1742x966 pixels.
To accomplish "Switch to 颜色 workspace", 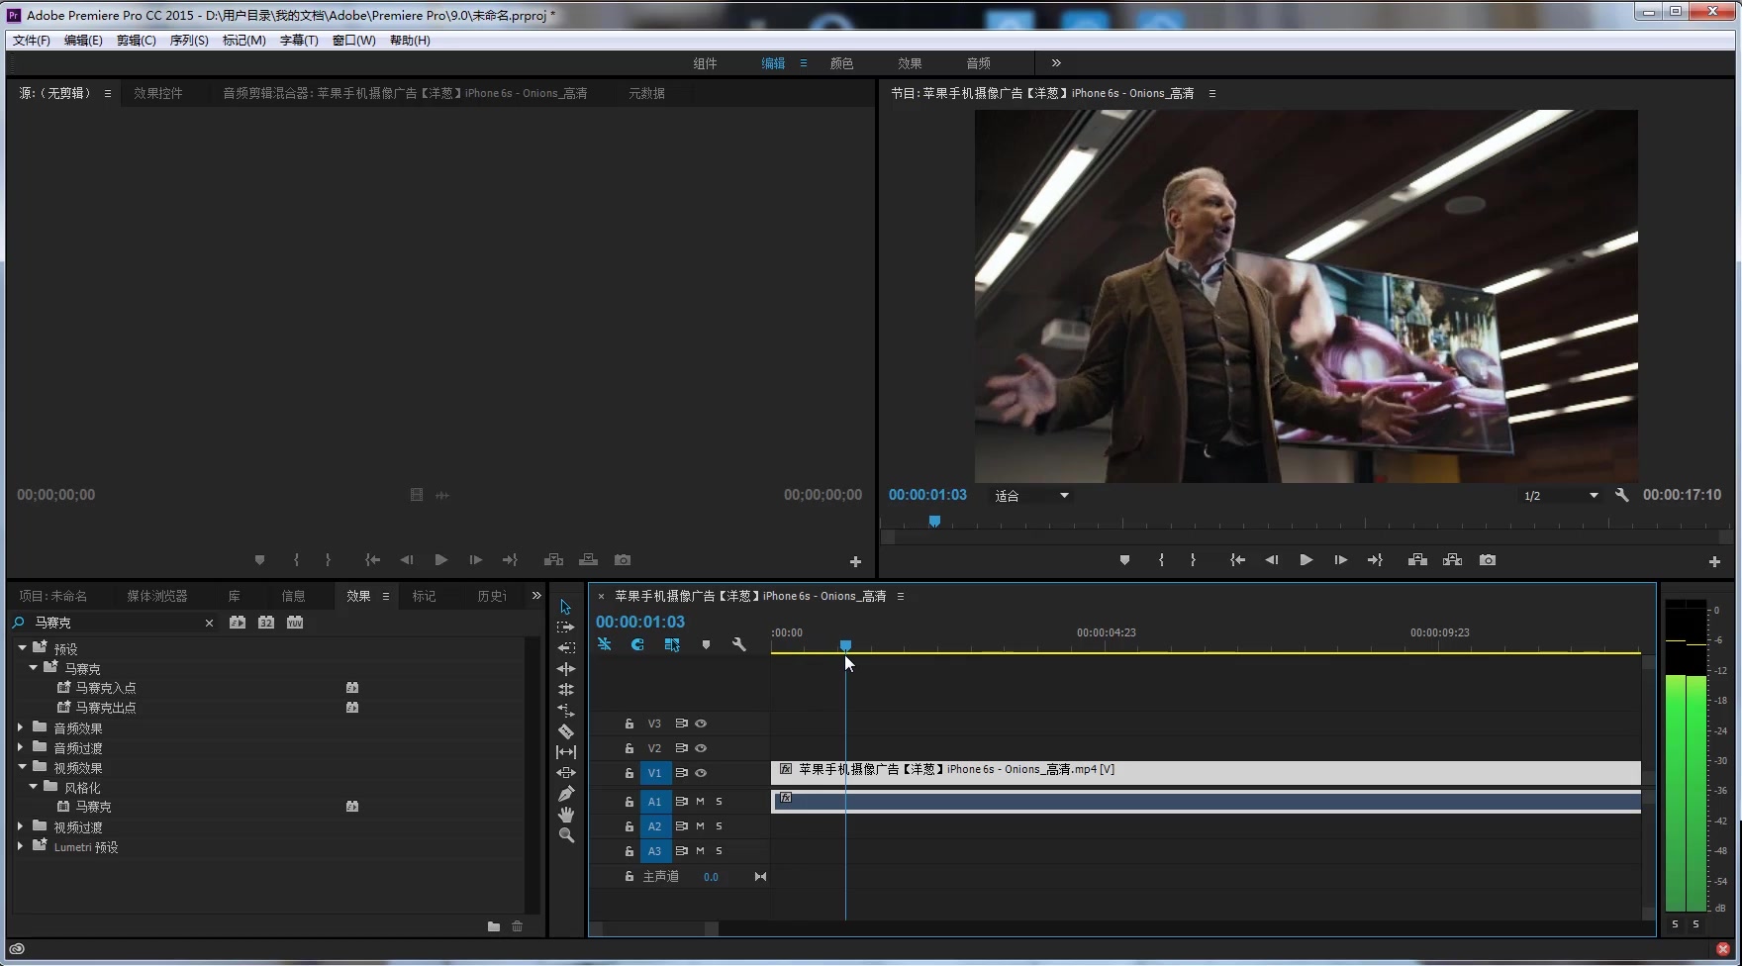I will point(841,63).
